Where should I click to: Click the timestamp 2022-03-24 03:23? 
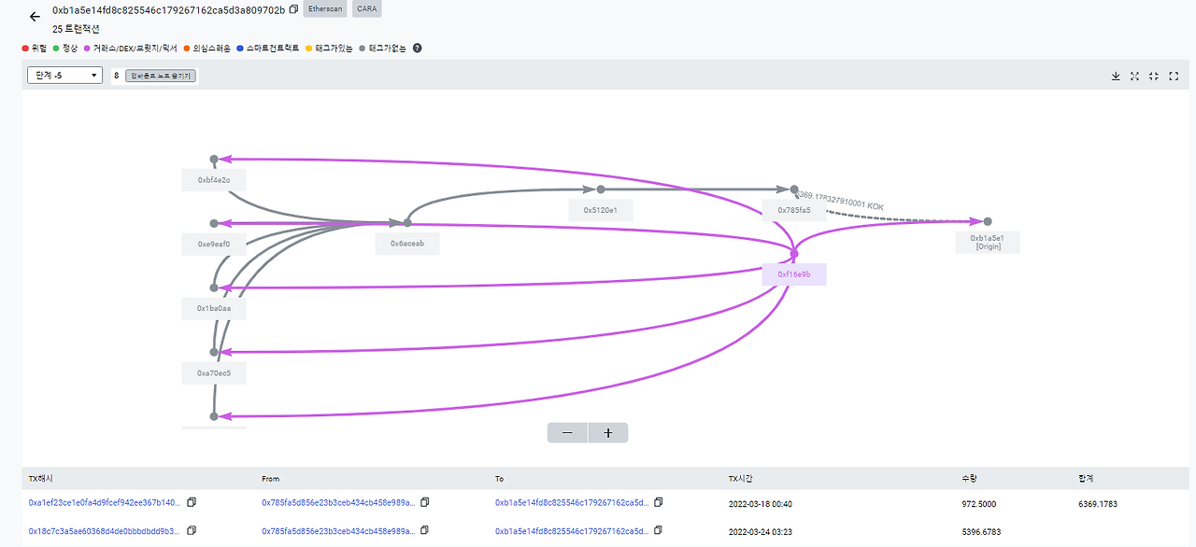[761, 530]
